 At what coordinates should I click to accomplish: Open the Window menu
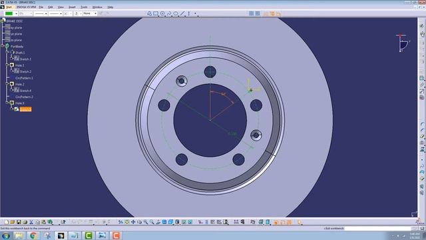(97, 7)
